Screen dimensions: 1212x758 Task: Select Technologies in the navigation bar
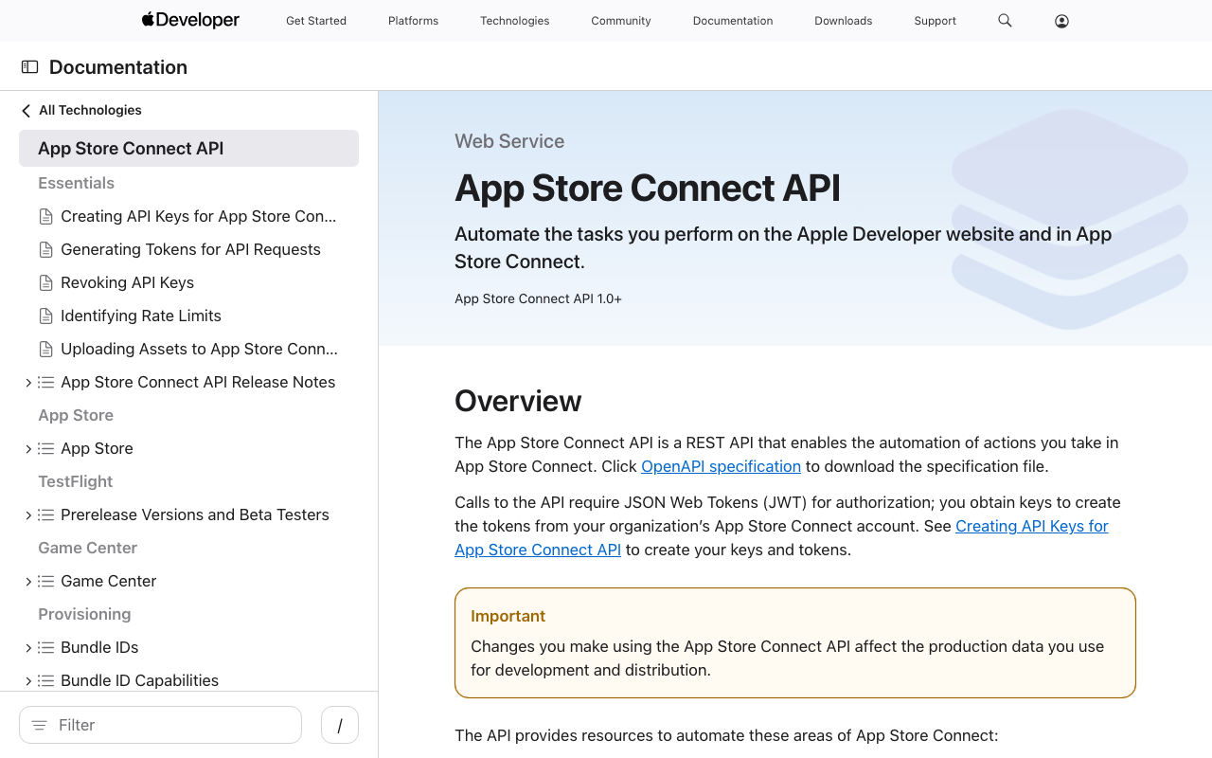pyautogui.click(x=514, y=20)
